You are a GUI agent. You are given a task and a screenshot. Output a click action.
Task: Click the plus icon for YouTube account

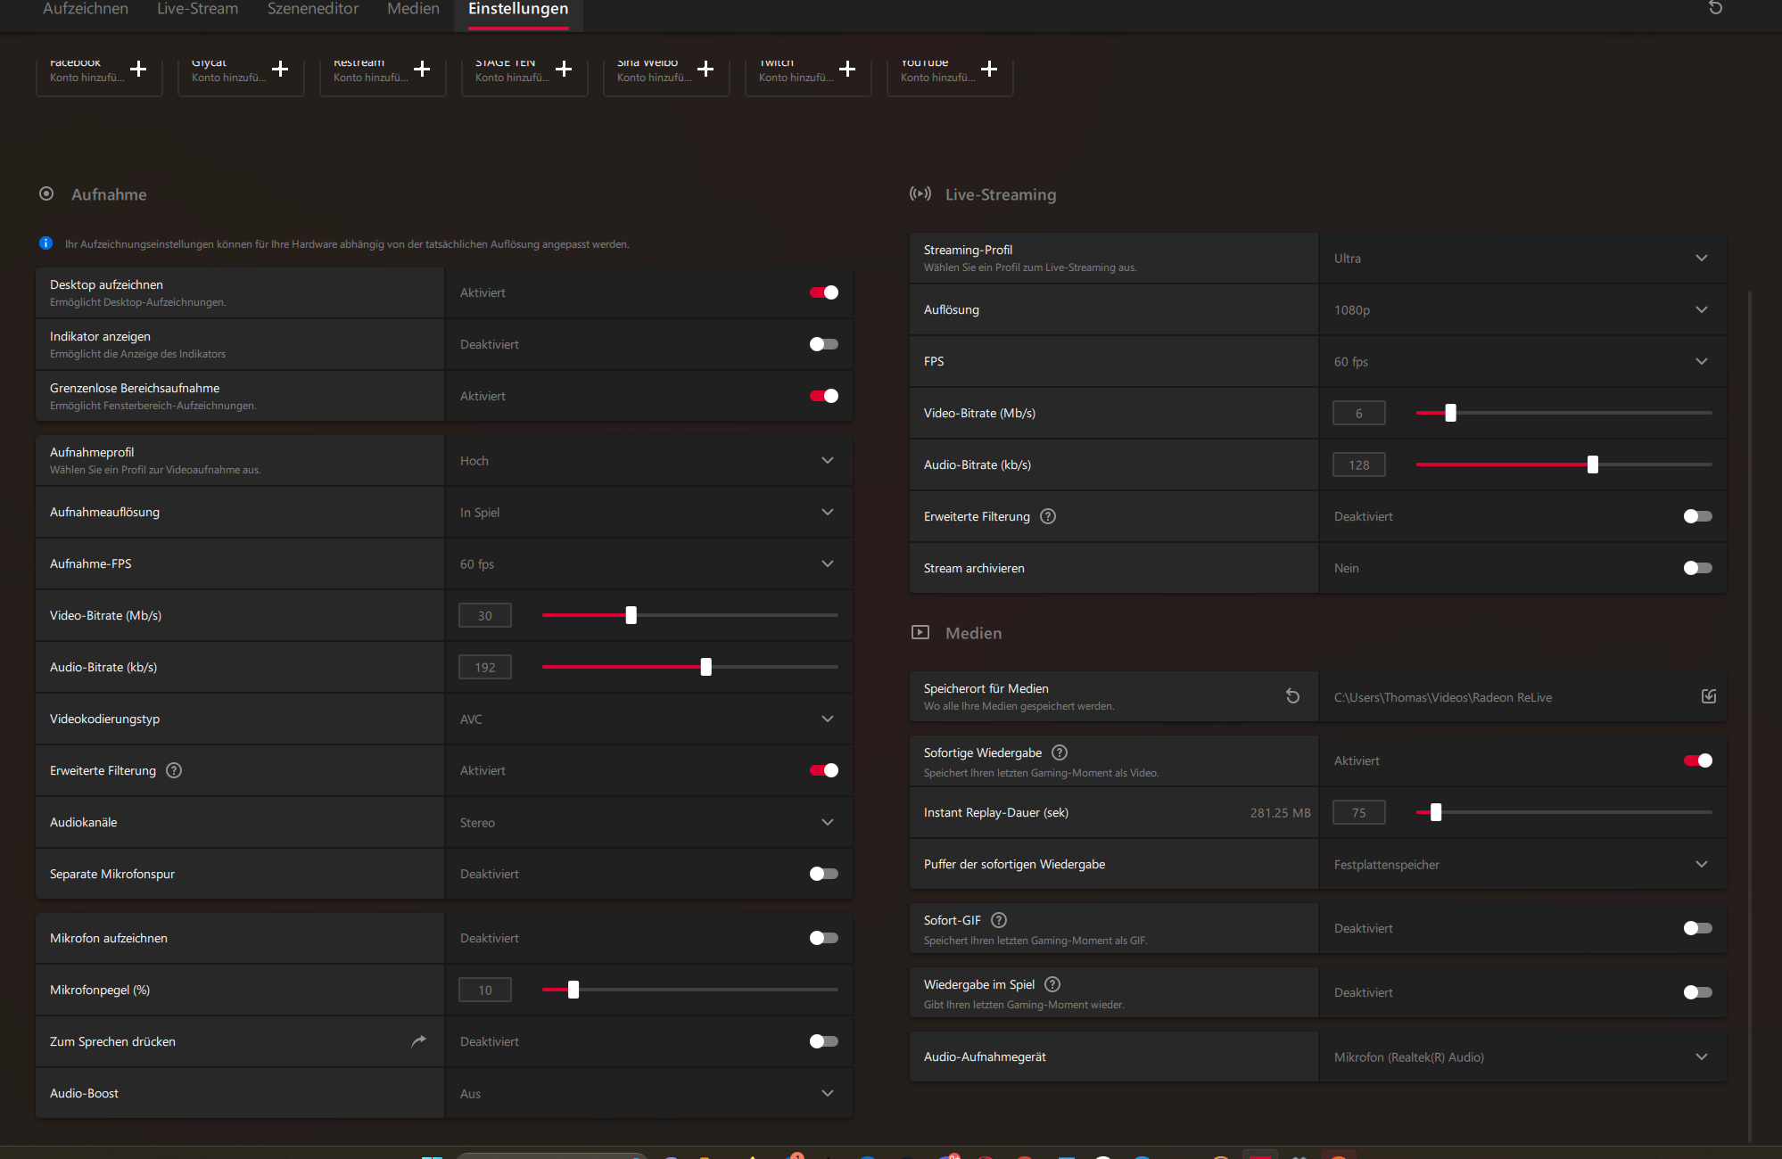coord(989,70)
